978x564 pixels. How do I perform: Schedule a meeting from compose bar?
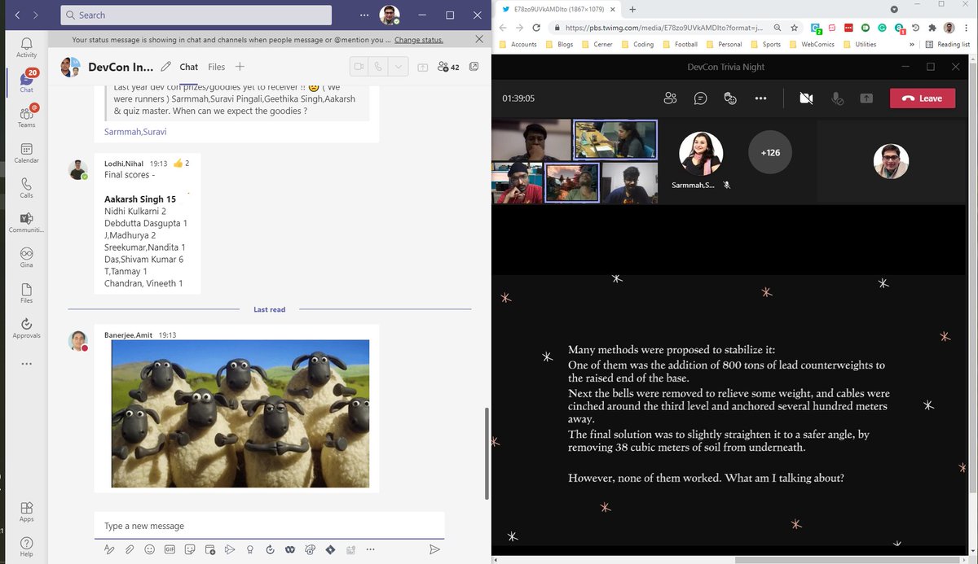209,549
